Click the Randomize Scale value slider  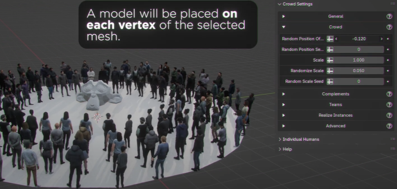click(359, 71)
